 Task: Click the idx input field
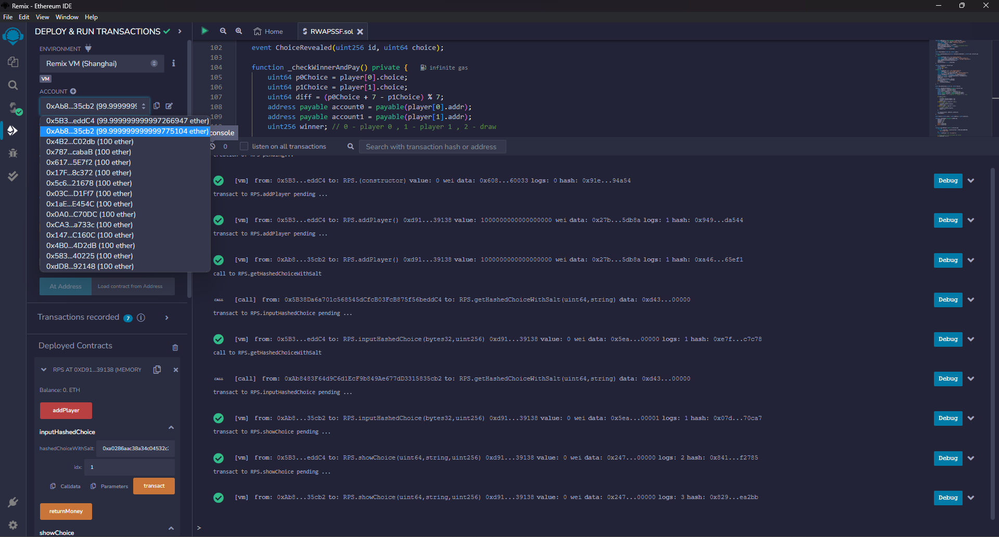point(130,467)
